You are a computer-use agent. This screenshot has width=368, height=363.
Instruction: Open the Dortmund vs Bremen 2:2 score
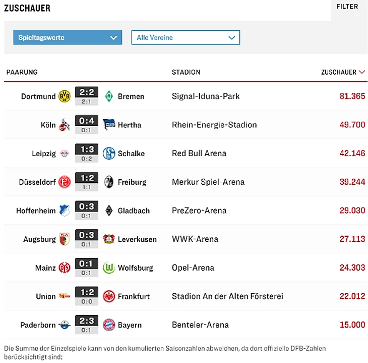87,92
